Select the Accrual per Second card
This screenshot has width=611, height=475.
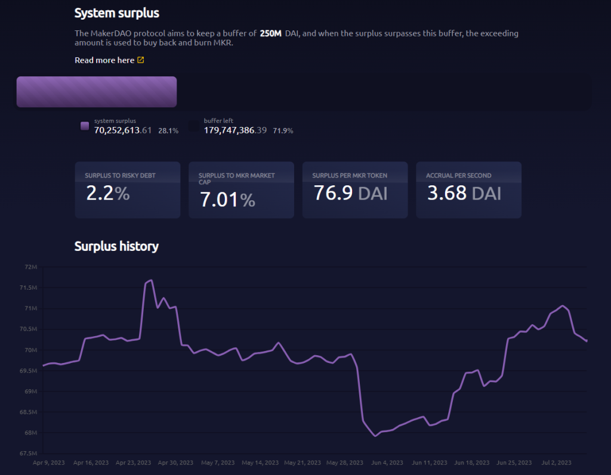(x=469, y=190)
